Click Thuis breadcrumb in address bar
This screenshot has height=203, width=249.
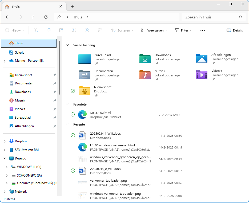[x=78, y=17]
